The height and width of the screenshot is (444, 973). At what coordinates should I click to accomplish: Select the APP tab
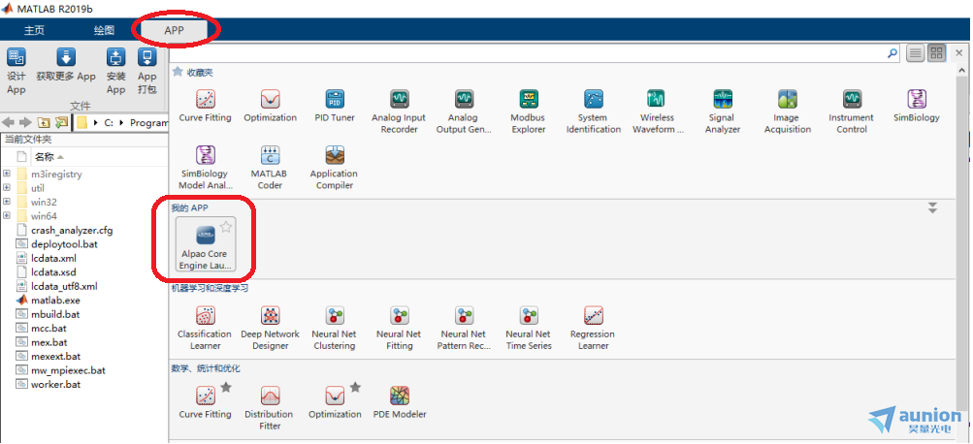(x=175, y=30)
